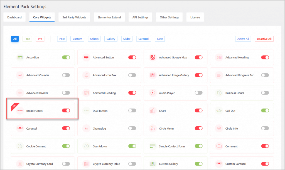Click the Accordion widget icon
The width and height of the screenshot is (285, 170).
coord(20,58)
